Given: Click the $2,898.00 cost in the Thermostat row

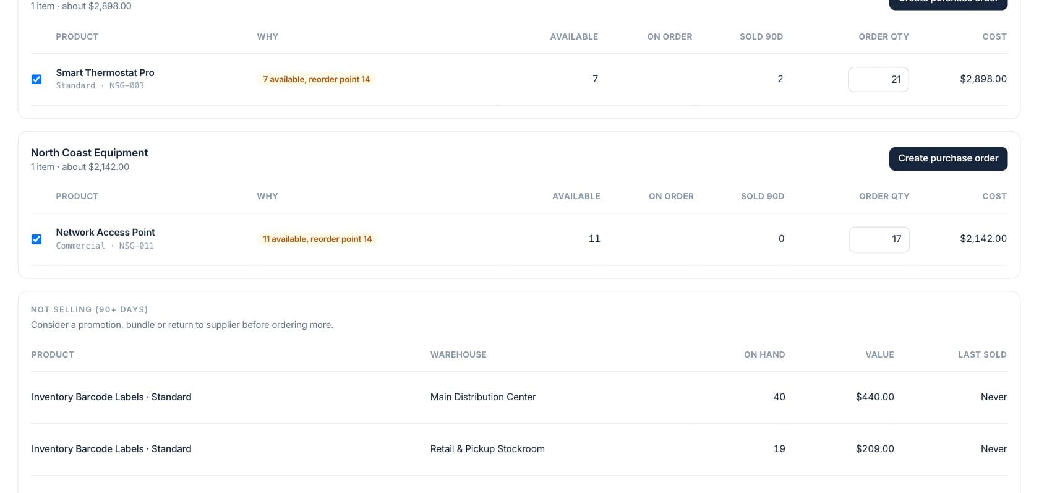Looking at the screenshot, I should 983,79.
